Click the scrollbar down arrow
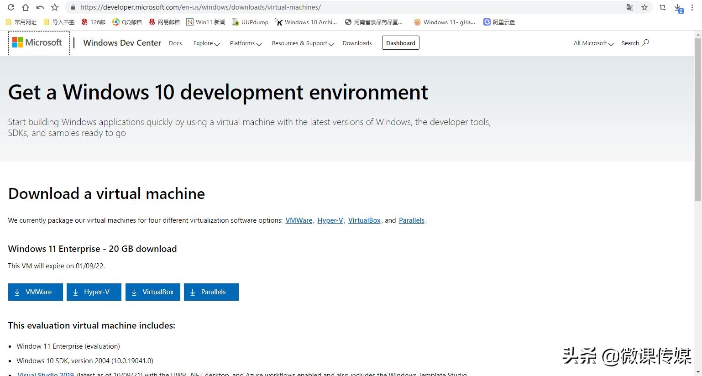This screenshot has height=376, width=702. 698,372
